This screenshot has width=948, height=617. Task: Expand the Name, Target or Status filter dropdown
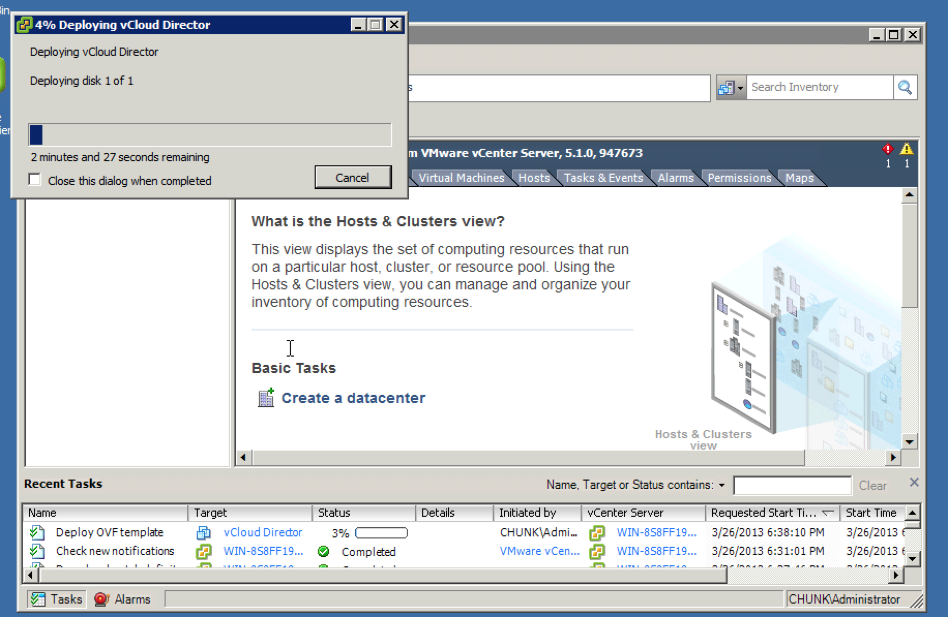[721, 485]
